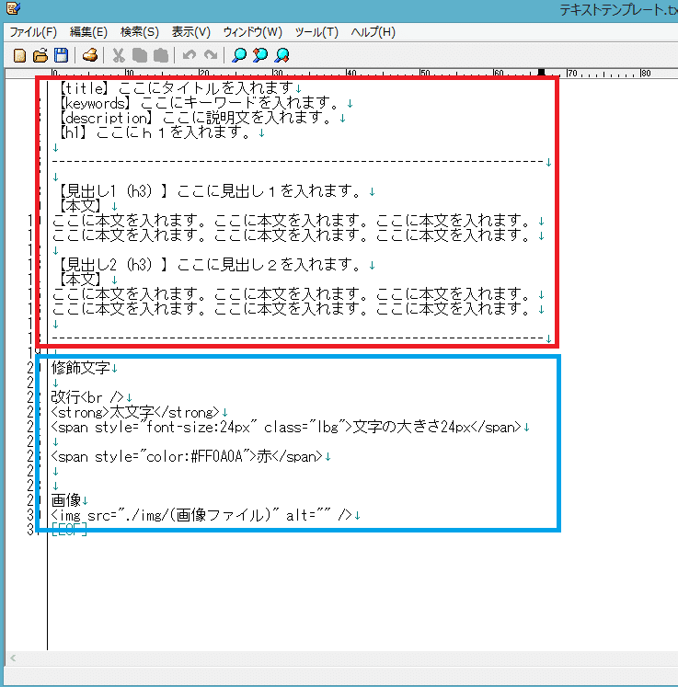Open search with the first magnifier icon
The height and width of the screenshot is (687, 678).
click(239, 56)
